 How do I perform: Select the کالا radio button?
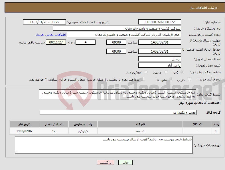(183, 72)
